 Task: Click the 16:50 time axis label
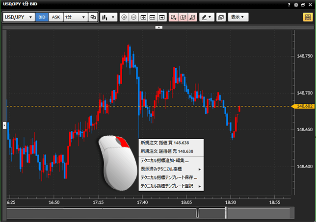click(x=54, y=202)
